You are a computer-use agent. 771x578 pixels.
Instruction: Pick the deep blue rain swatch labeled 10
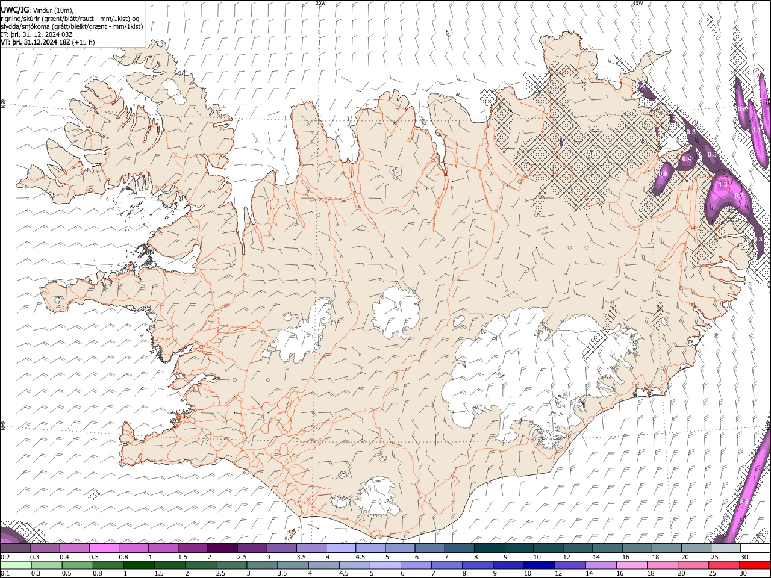click(539, 565)
